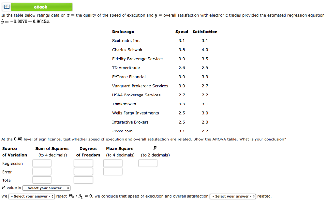Click the Total Sum of Squares input field
This screenshot has height=206, width=327.
(42, 180)
